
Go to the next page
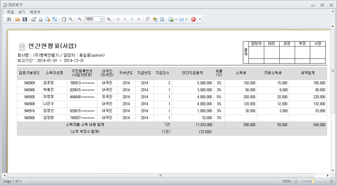pyautogui.click(x=132, y=19)
